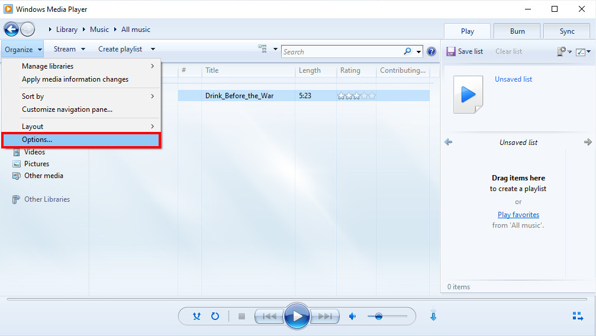The width and height of the screenshot is (596, 336).
Task: Sort by the Rating column header
Action: (356, 70)
